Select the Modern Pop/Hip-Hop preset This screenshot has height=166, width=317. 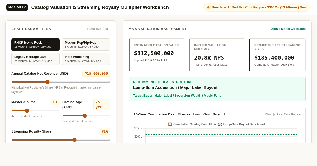pyautogui.click(x=86, y=45)
